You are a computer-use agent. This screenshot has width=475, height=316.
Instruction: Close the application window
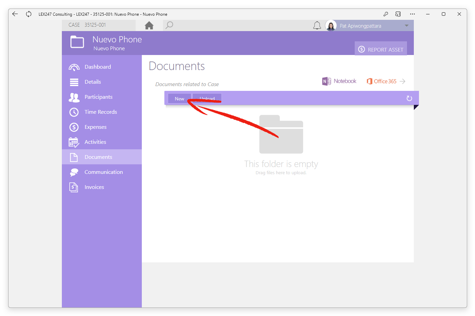point(459,14)
